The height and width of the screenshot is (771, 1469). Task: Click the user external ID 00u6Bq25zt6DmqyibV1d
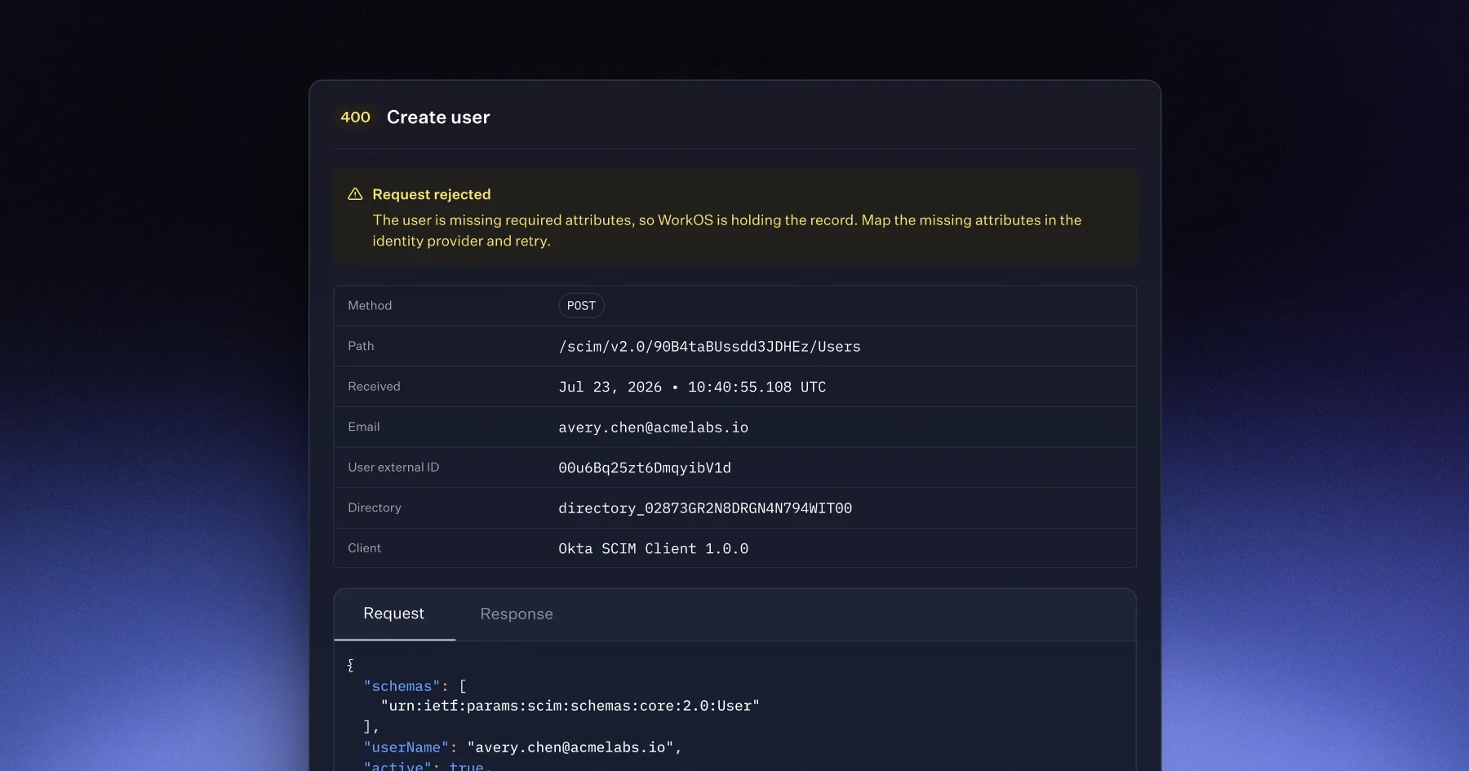click(645, 467)
